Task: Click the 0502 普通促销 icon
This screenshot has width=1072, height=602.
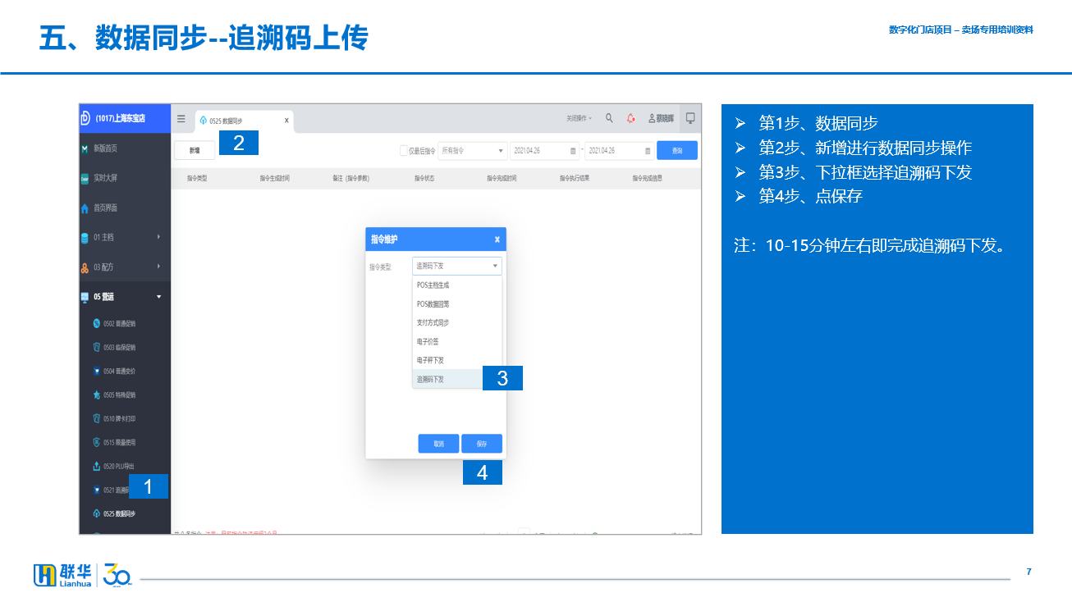Action: click(x=97, y=323)
